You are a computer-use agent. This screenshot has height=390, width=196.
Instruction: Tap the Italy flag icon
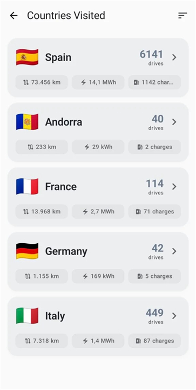coord(27,316)
